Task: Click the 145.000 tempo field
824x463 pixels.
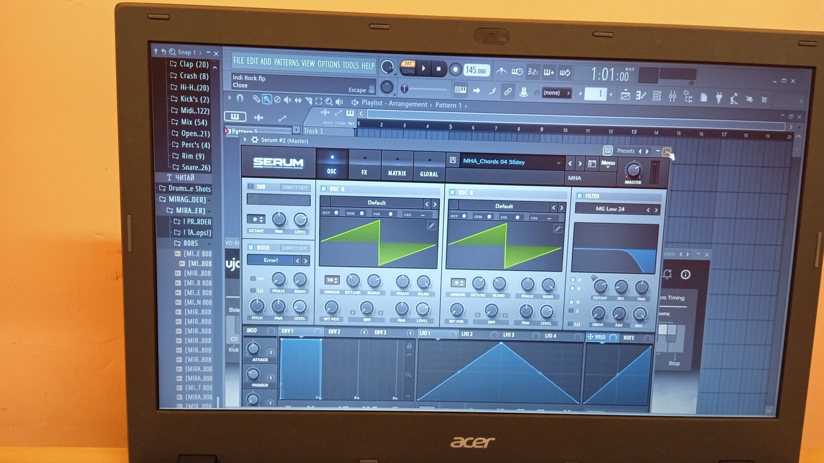Action: (x=476, y=71)
